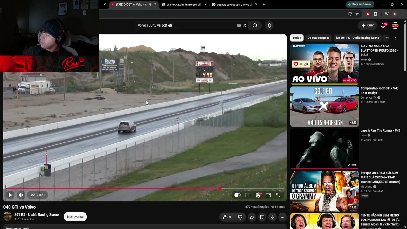Switch to the quantos cavalos tem o volvo tab
The width and height of the screenshot is (407, 229).
pos(234,4)
